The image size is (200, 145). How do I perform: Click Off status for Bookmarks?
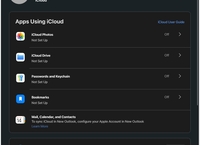[167, 97]
